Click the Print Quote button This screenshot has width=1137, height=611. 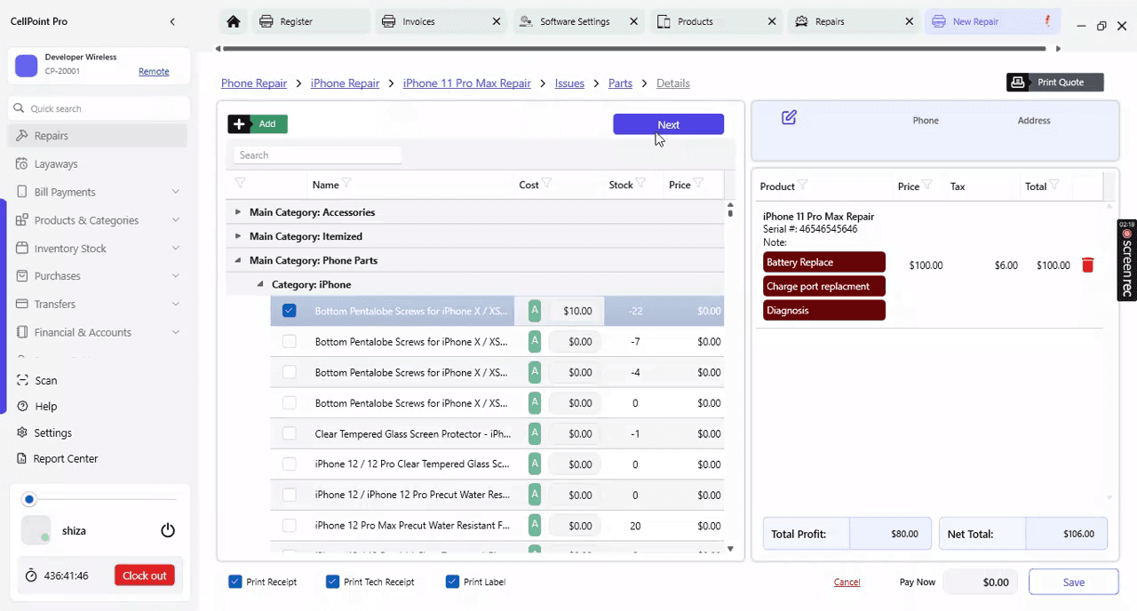(1055, 82)
